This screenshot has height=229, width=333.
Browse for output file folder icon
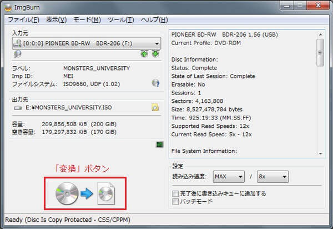[x=155, y=107]
